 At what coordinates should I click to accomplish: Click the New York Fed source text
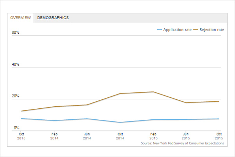[x=182, y=144]
